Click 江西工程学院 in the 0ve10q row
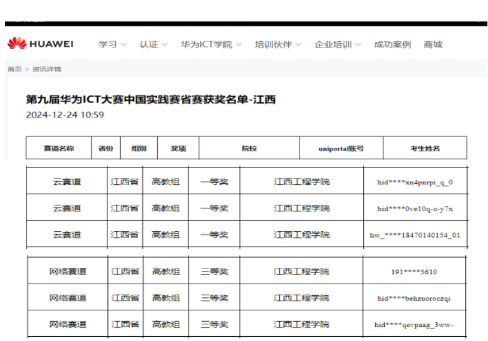This screenshot has height=341, width=488. point(301,208)
